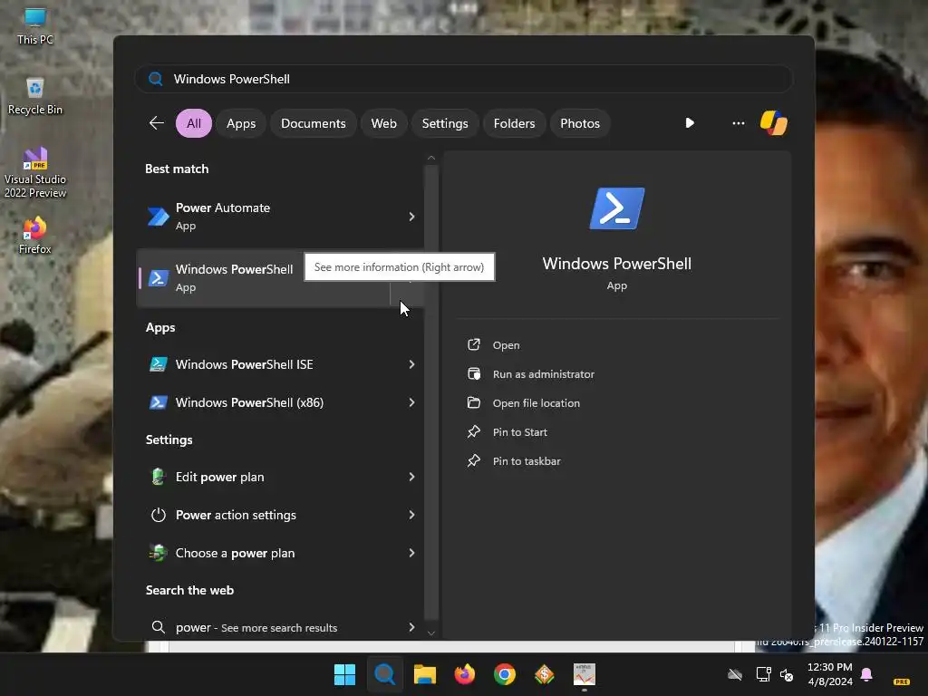Screen dimensions: 928x696
Task: Click the Windows PowerShell result icon
Action: (x=158, y=277)
